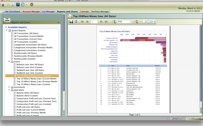Collapse the Reports and Charts panel header
The width and height of the screenshot is (203, 126).
point(58,23)
